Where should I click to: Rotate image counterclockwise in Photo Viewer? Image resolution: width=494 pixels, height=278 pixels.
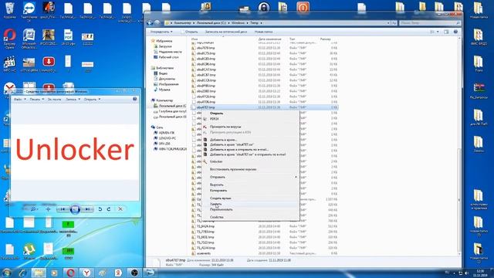click(100, 209)
